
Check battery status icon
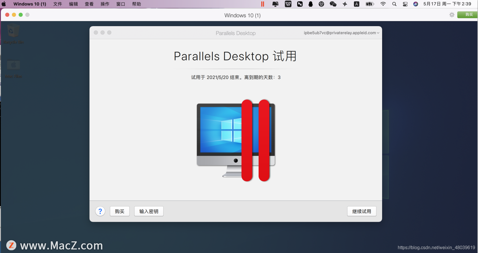coord(370,4)
